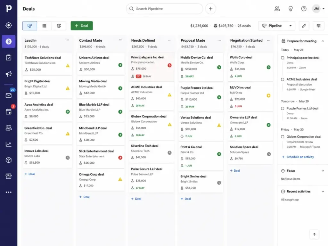This screenshot has height=246, width=328.
Task: Open Needs Defined column options menu
Action: [170, 40]
